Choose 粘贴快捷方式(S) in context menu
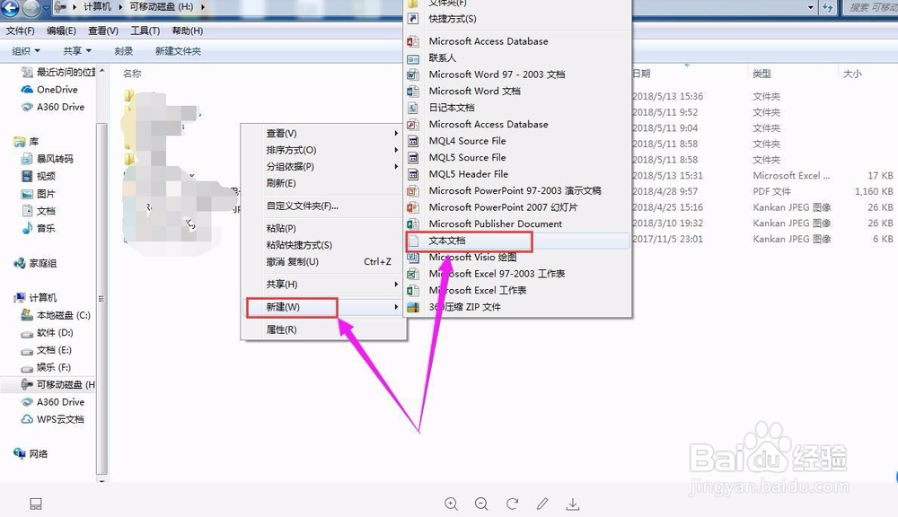This screenshot has height=517, width=898. coord(323,245)
